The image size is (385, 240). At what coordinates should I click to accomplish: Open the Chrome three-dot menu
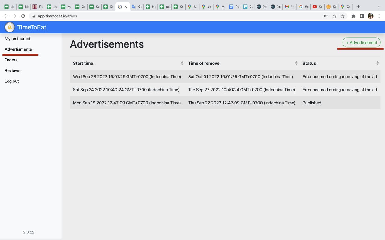(379, 16)
